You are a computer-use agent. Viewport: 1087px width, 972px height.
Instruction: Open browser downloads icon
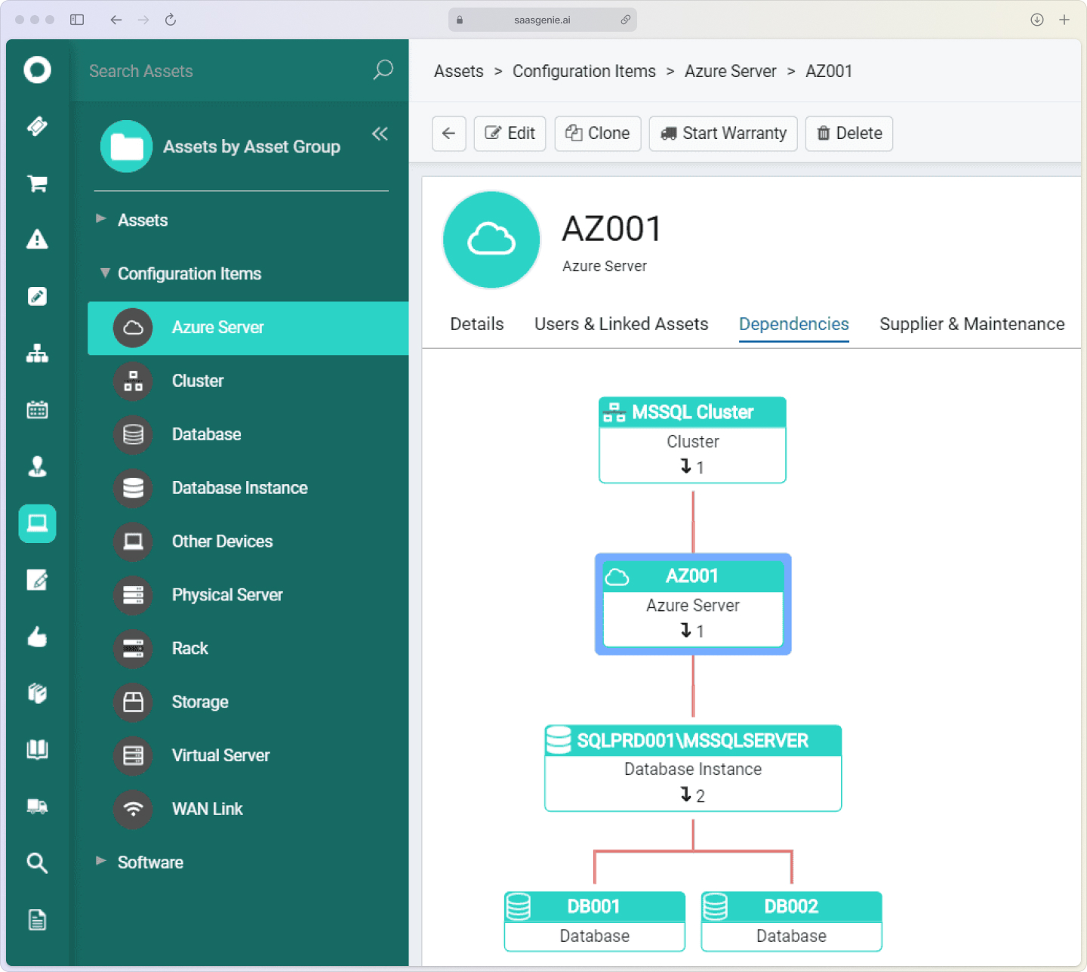pyautogui.click(x=1037, y=20)
